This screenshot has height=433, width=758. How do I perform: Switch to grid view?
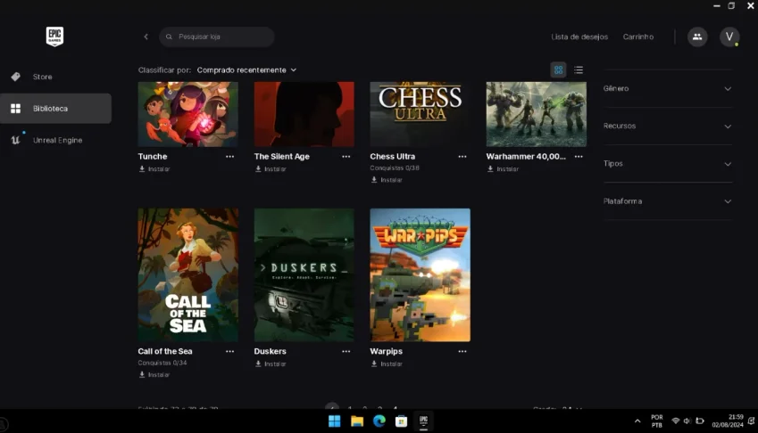click(558, 69)
